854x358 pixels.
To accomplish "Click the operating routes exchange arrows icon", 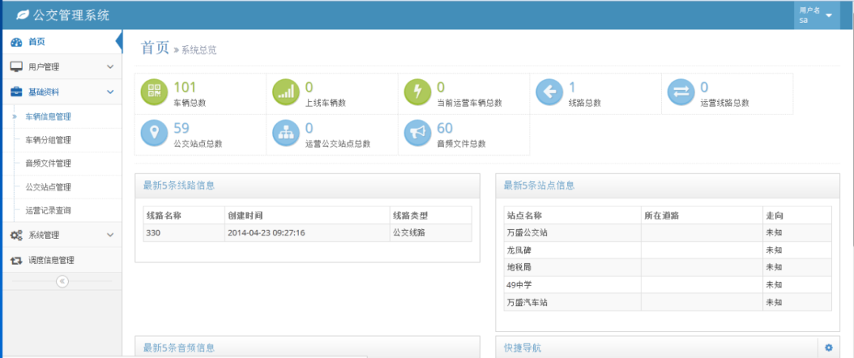I will [681, 92].
